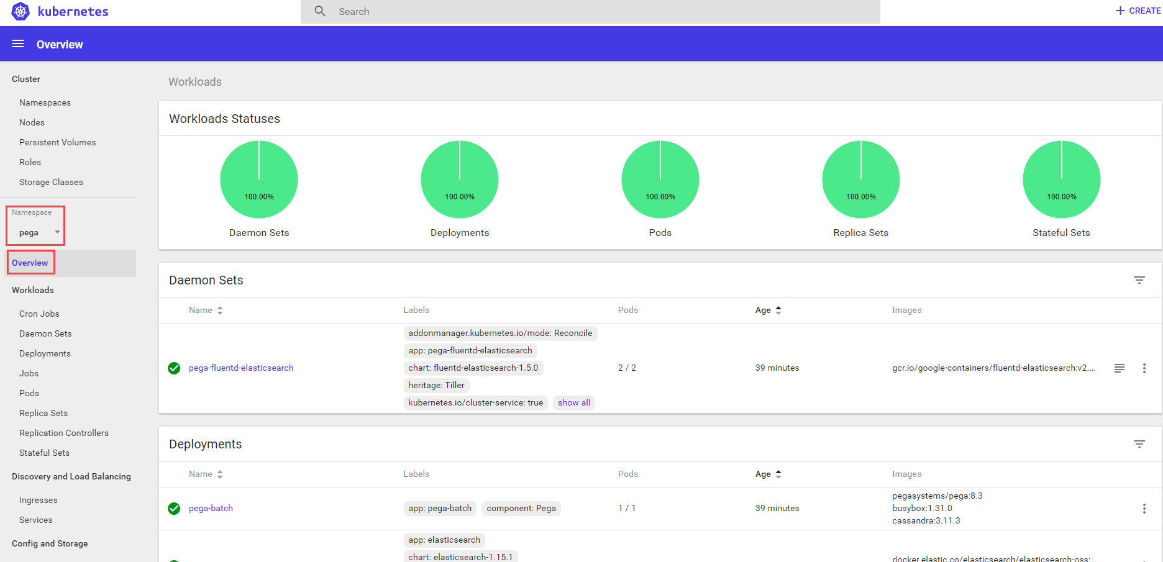Go to Cron Jobs in sidebar

point(39,314)
